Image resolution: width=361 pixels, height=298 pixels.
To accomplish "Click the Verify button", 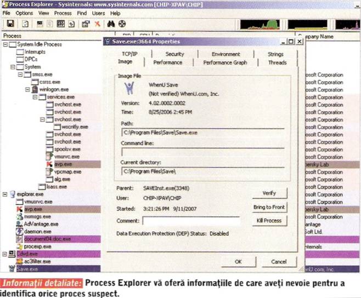I will tap(268, 193).
